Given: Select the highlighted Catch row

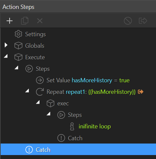Looking at the screenshot, I should pyautogui.click(x=78, y=149).
